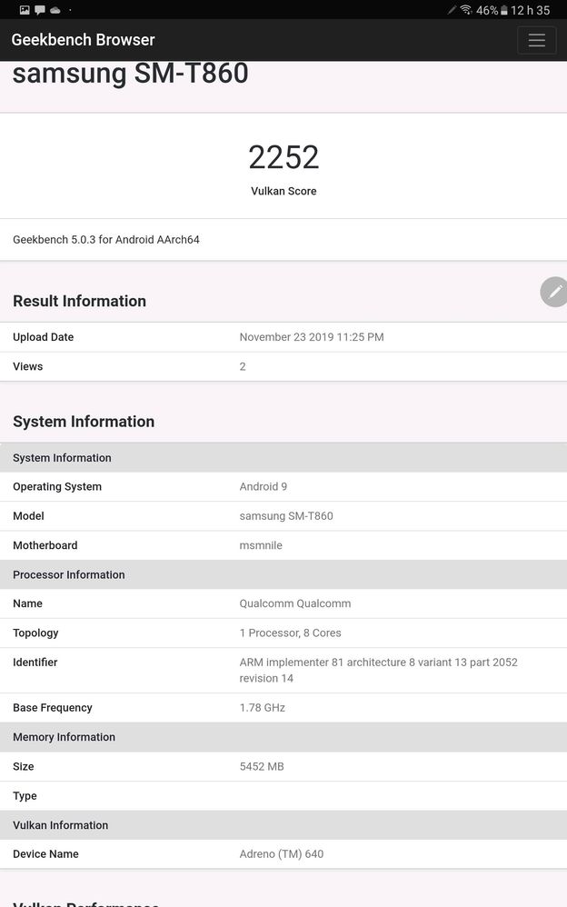This screenshot has height=907, width=567.
Task: Click the Device Name label
Action: point(45,854)
